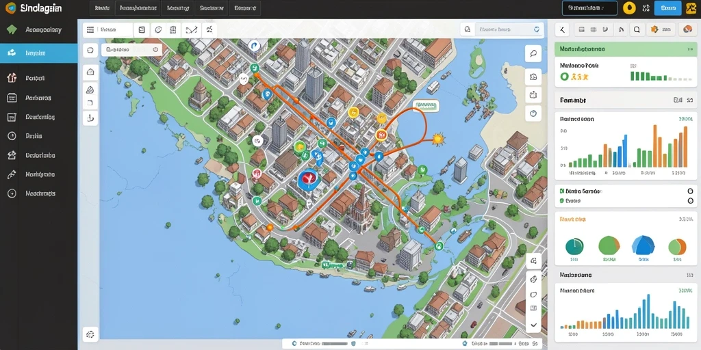Click the red circular marker on the map
The width and height of the screenshot is (701, 350).
307,178
